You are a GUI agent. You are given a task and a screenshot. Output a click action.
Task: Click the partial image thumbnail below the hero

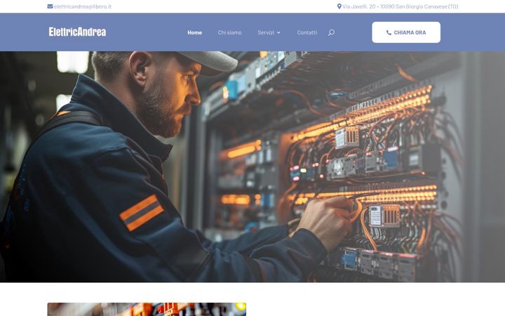point(147,309)
